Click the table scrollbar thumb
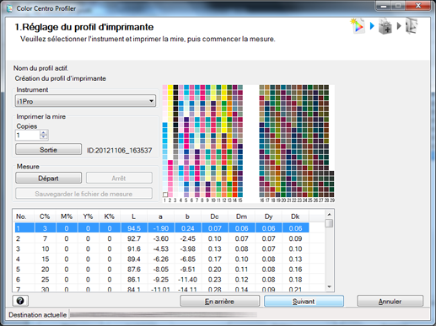 coord(329,223)
